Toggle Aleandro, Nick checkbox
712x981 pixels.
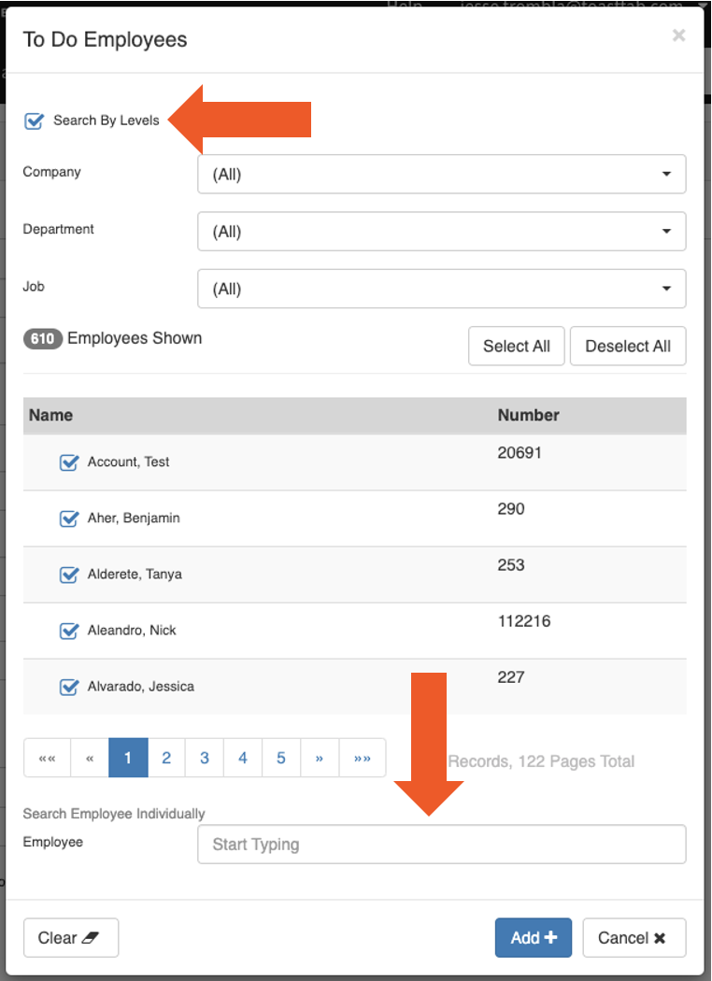(x=68, y=631)
